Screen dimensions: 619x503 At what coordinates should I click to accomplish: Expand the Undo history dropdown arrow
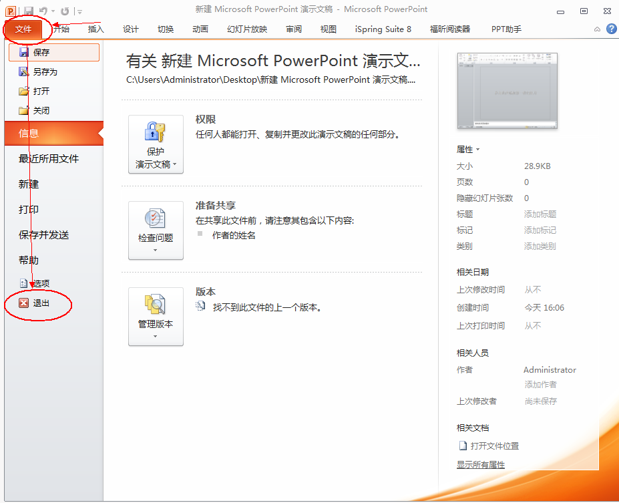53,11
